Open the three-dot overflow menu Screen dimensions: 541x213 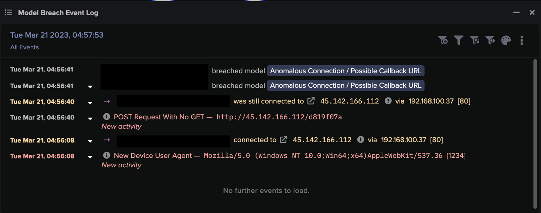(522, 40)
